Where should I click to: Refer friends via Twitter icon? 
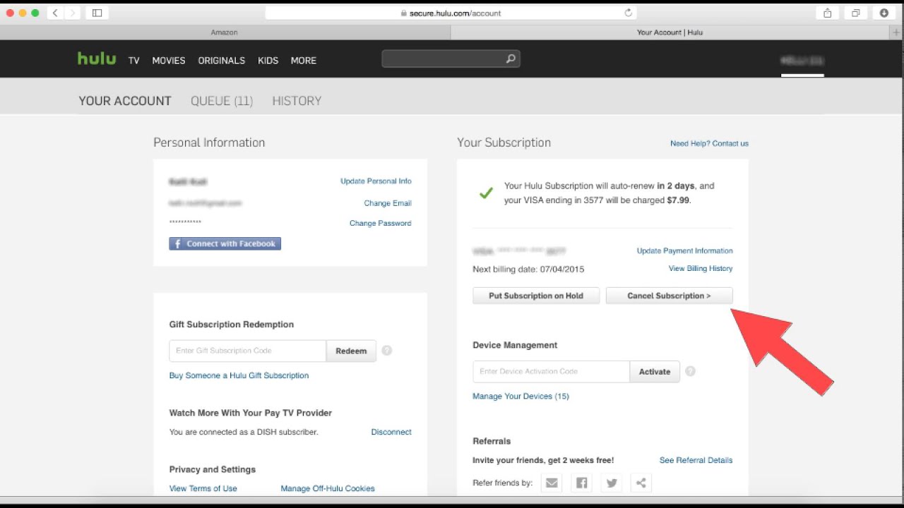(x=612, y=483)
